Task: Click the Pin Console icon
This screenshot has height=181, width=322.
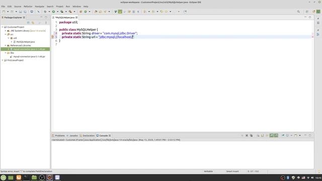Action: pos(283,135)
